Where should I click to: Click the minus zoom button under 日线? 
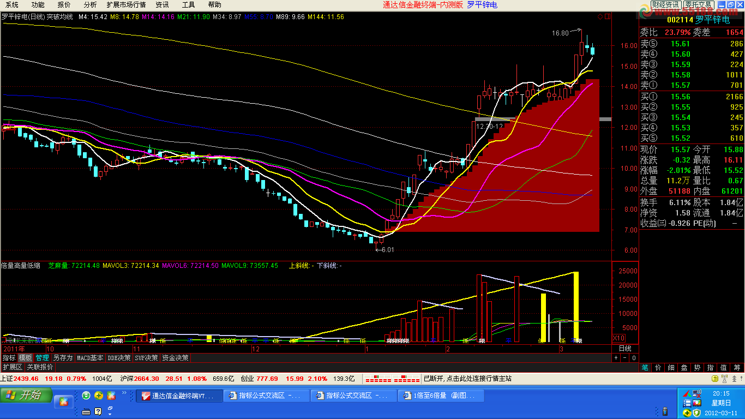coord(625,358)
